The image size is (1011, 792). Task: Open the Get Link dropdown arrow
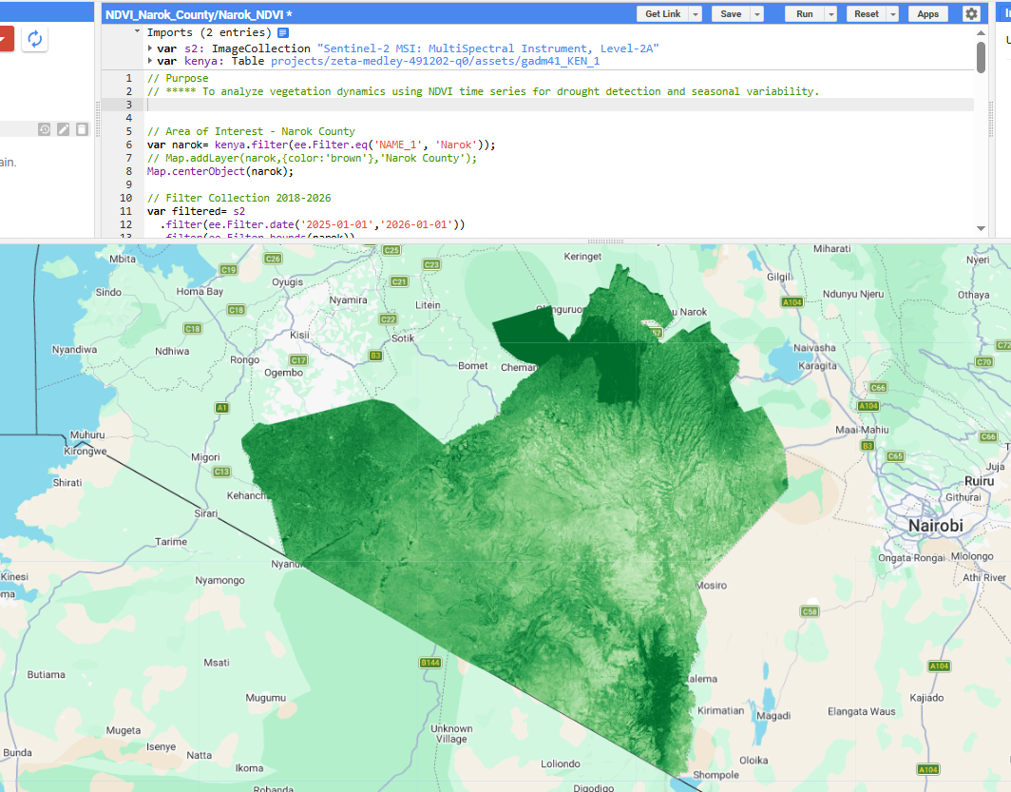pyautogui.click(x=696, y=14)
